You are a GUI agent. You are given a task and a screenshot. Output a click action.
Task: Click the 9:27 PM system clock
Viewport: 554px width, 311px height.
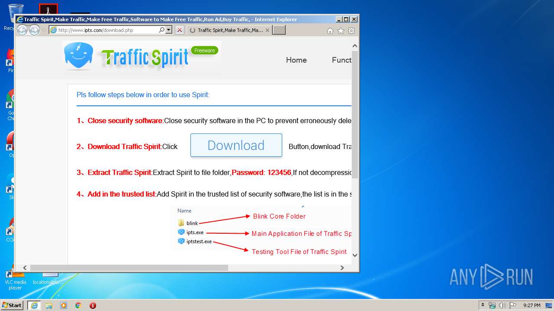click(x=531, y=305)
